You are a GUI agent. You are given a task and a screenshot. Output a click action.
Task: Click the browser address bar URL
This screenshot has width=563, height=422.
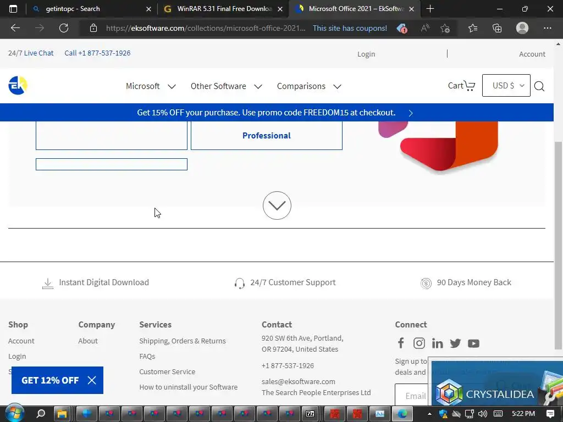click(206, 28)
